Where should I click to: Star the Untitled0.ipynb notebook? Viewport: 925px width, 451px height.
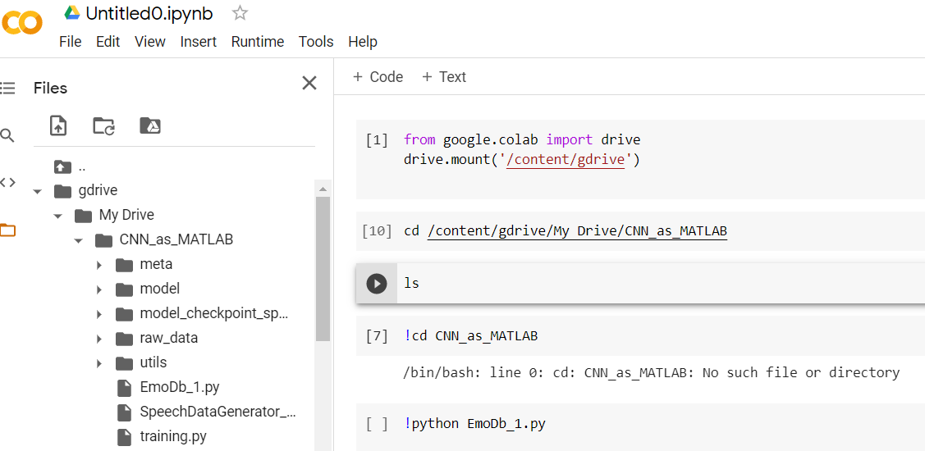(x=240, y=13)
